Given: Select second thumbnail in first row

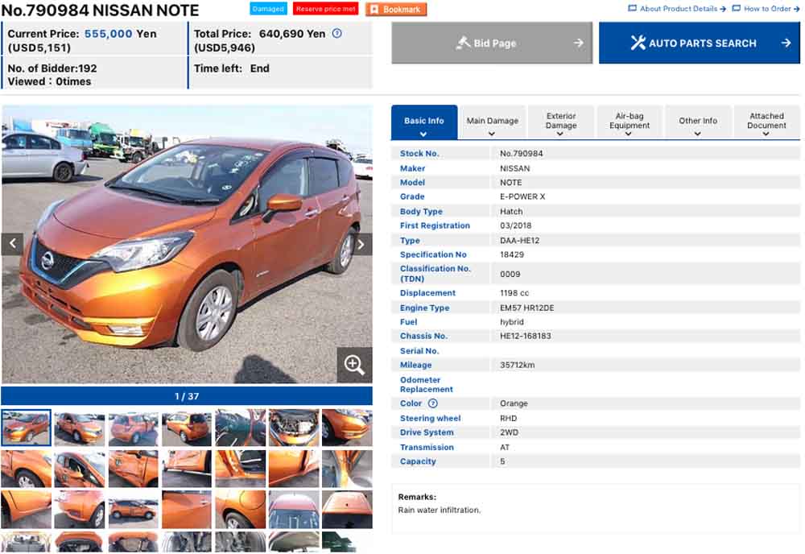Looking at the screenshot, I should coord(80,428).
